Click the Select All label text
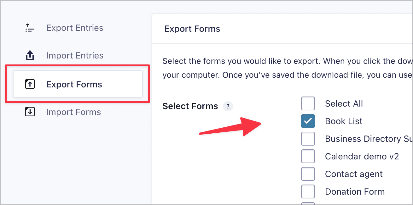413x205 pixels. tap(344, 104)
